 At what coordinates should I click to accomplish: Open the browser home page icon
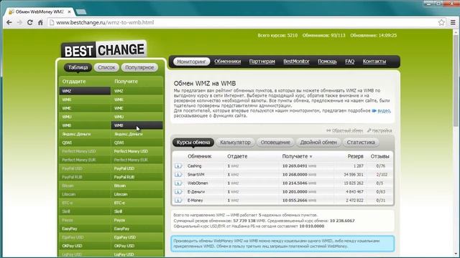(x=40, y=22)
